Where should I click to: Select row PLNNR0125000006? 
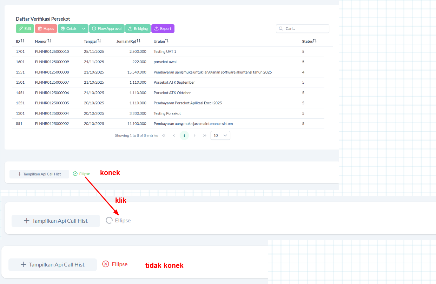(x=168, y=93)
